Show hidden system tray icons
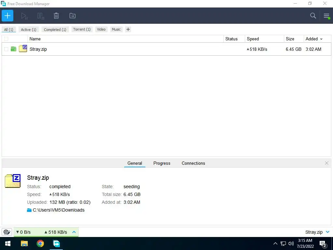Image resolution: width=333 pixels, height=250 pixels. [x=275, y=243]
